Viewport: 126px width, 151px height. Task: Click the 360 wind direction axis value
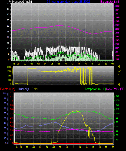[9, 67]
